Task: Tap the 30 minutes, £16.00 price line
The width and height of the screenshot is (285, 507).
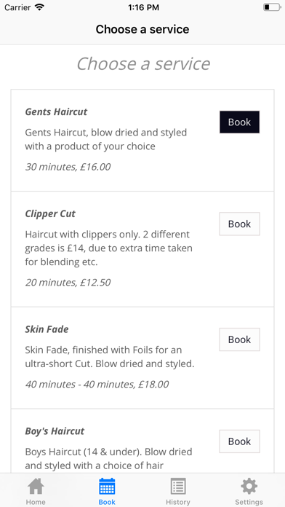Action: pyautogui.click(x=68, y=167)
